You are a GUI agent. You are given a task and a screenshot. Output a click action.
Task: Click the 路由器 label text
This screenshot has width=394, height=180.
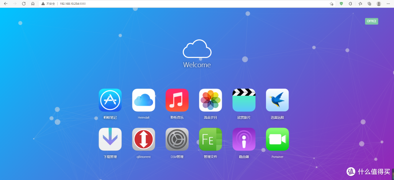(244, 157)
